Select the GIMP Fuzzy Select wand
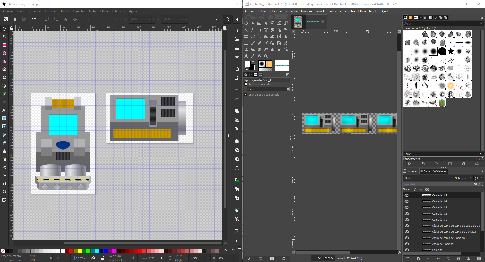The width and height of the screenshot is (485, 262). point(246,30)
